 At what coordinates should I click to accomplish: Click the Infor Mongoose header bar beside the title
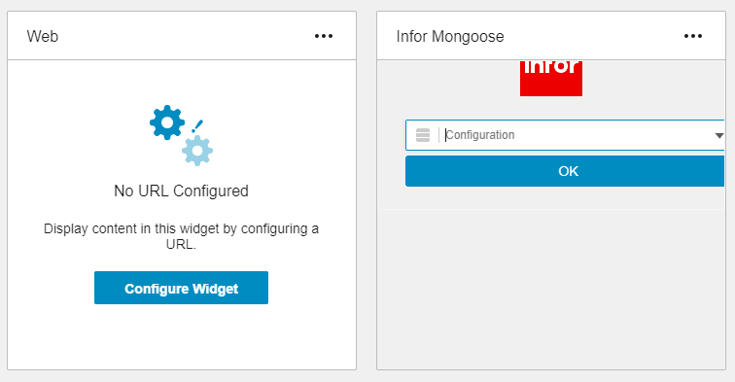[x=593, y=36]
